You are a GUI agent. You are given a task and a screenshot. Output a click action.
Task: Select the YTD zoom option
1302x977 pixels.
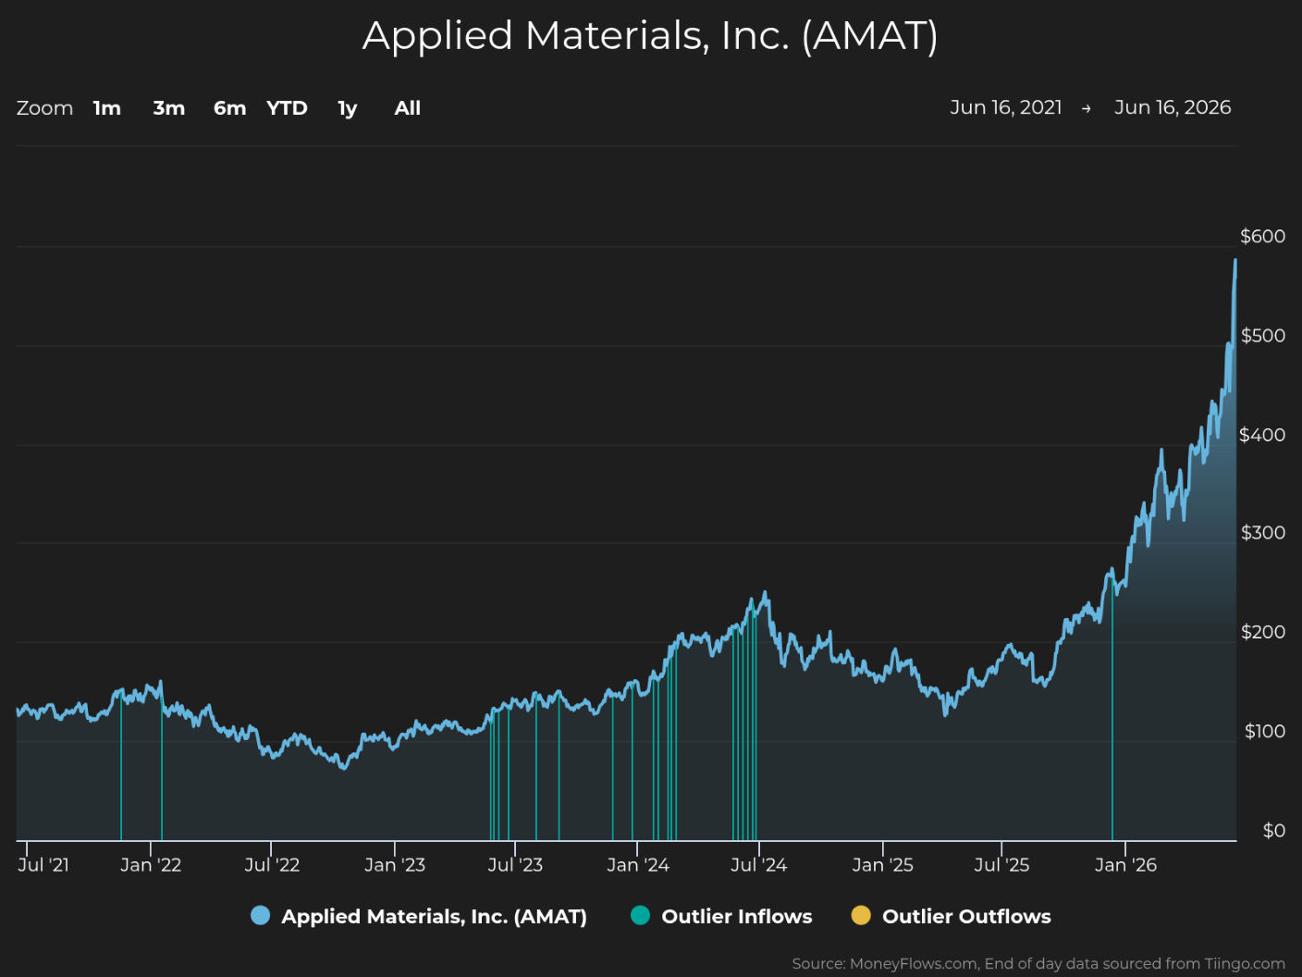(287, 108)
